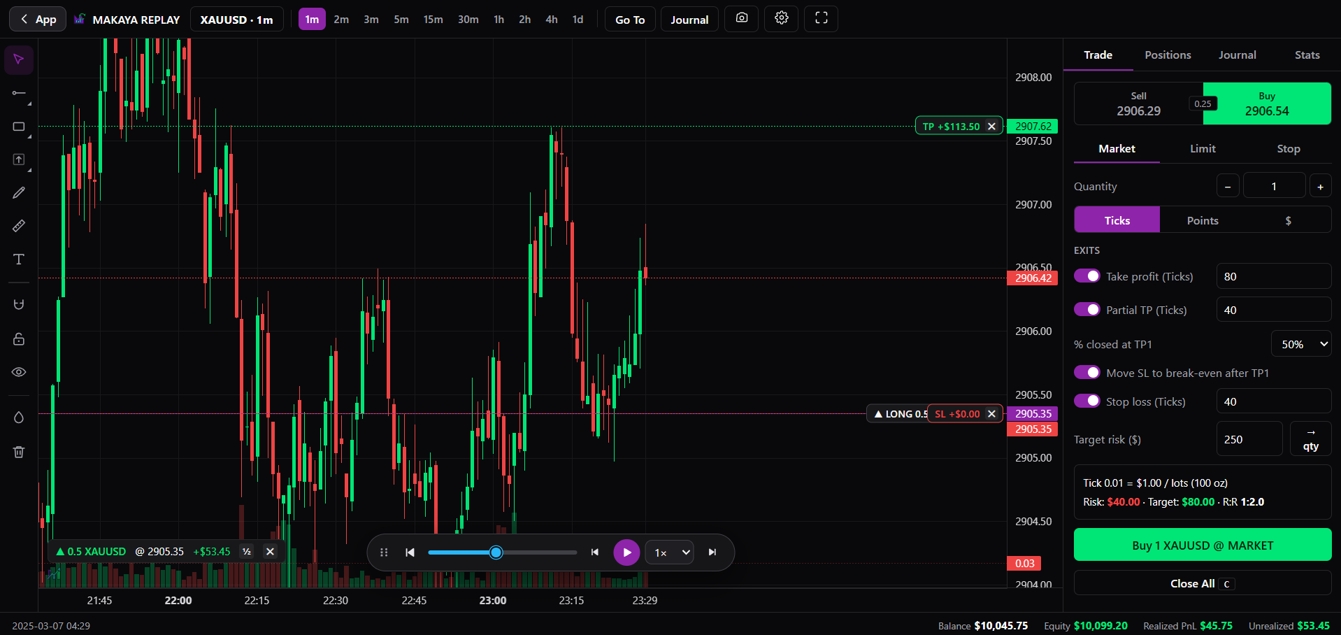Select the pencil brush tool

19,193
